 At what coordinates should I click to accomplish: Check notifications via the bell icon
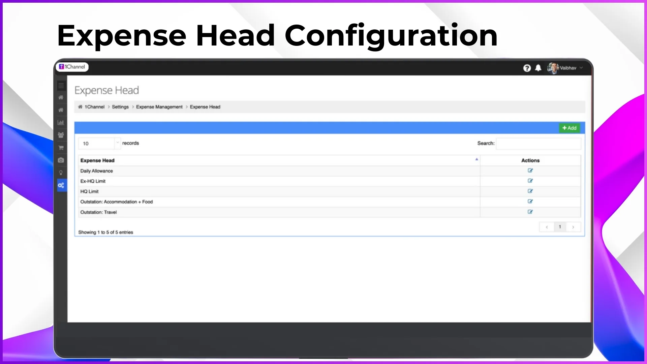[538, 68]
